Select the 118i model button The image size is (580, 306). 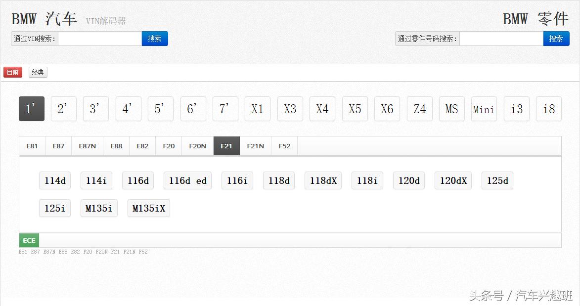click(367, 180)
